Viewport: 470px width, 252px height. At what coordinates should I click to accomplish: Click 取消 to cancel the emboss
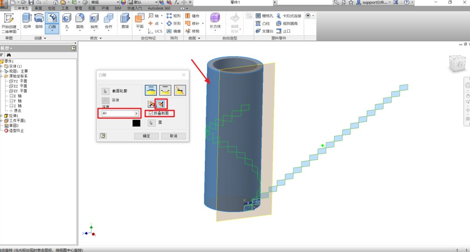tap(174, 136)
